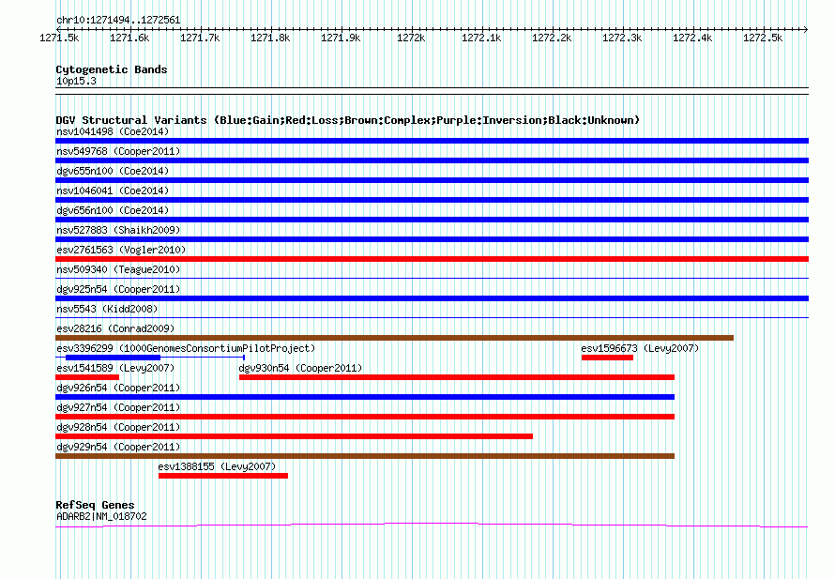This screenshot has width=835, height=579.
Task: Click the esv28216 (Conrad2009) label
Action: (x=115, y=328)
